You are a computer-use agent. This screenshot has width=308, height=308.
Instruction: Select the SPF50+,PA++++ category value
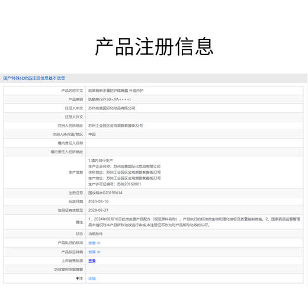tap(110, 100)
